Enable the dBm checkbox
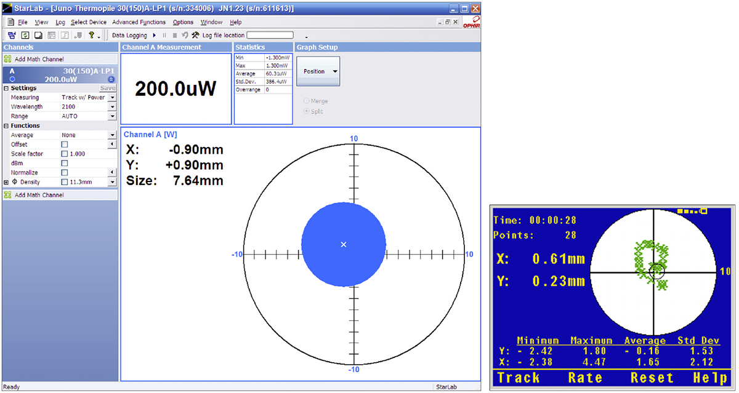This screenshot has height=393, width=739. [x=64, y=163]
